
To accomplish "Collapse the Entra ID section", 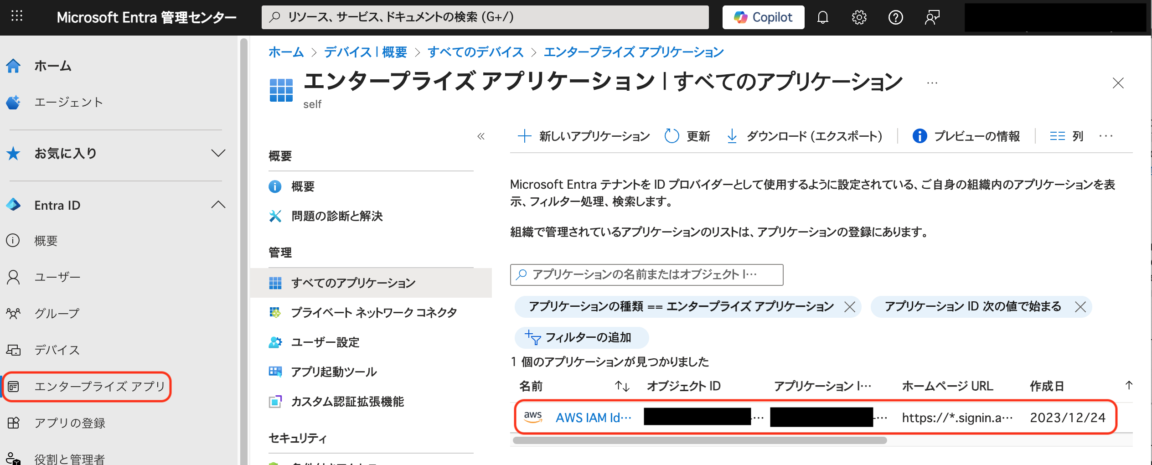I will (x=219, y=205).
